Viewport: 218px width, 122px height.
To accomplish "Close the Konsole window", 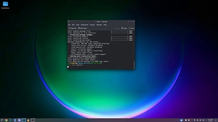I will tap(134, 22).
